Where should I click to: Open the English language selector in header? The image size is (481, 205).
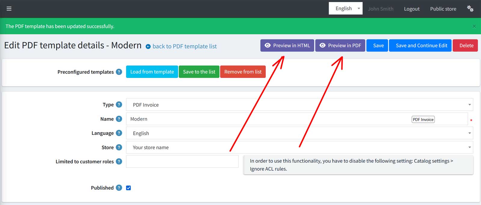345,8
